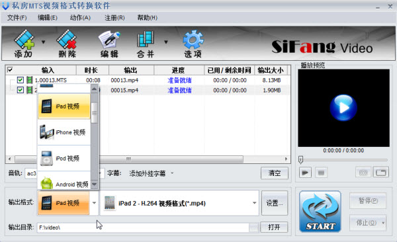Open the 编辑 (Edit) tool in toolbar
Screen dimensions: 397x242
109,44
